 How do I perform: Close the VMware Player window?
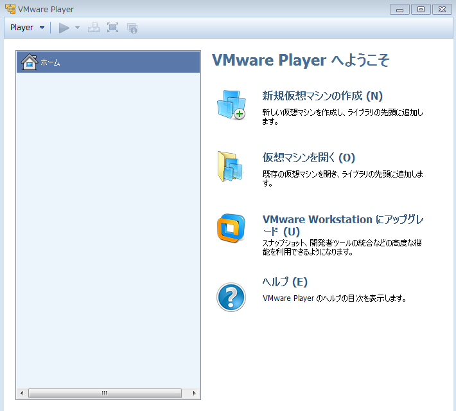(x=442, y=10)
